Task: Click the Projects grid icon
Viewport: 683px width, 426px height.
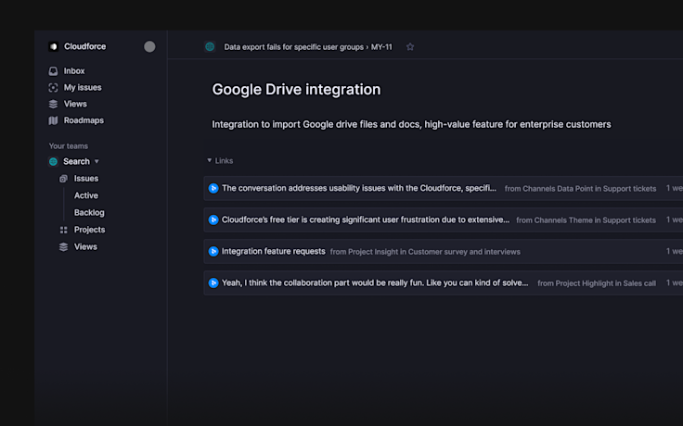Action: pos(63,230)
